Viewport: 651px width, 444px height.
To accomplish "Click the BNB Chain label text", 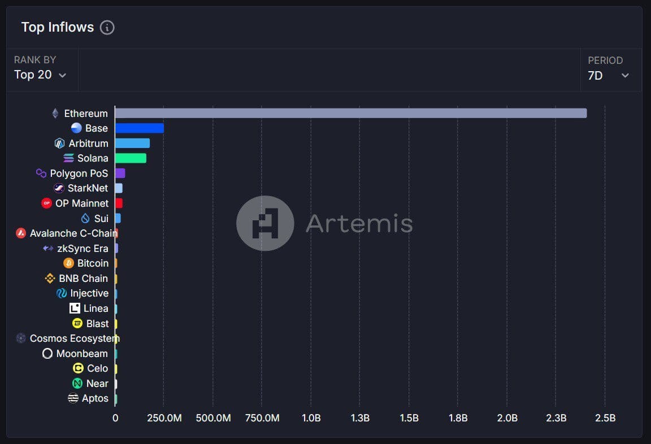I will tap(84, 278).
